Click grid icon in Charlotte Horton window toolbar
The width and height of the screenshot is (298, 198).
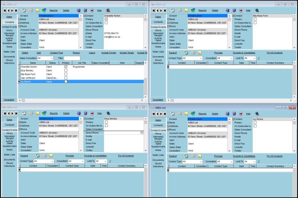31,10
